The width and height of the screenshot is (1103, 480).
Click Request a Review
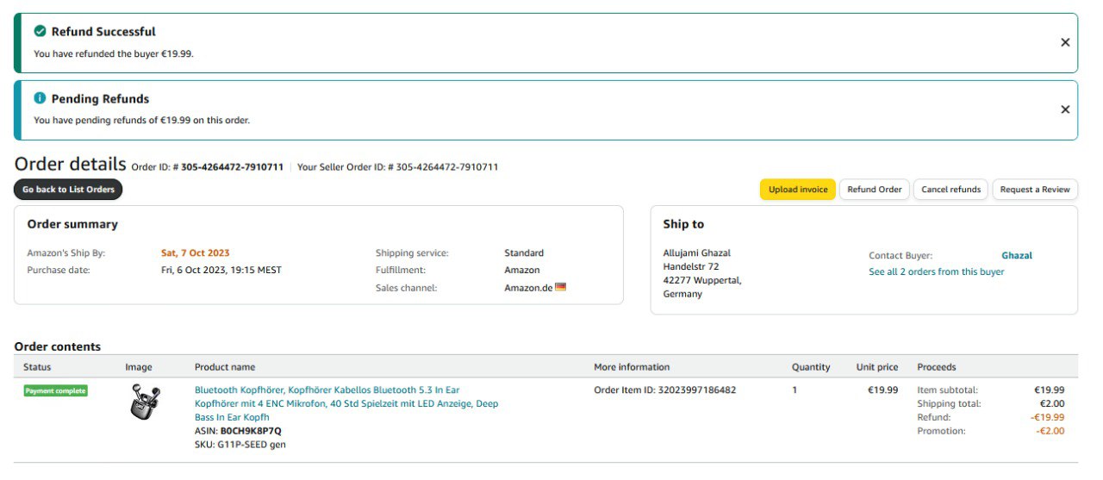click(x=1034, y=190)
